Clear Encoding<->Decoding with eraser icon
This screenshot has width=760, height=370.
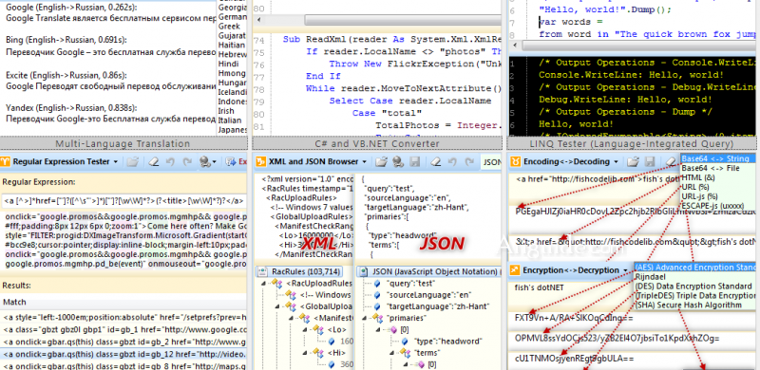671,161
